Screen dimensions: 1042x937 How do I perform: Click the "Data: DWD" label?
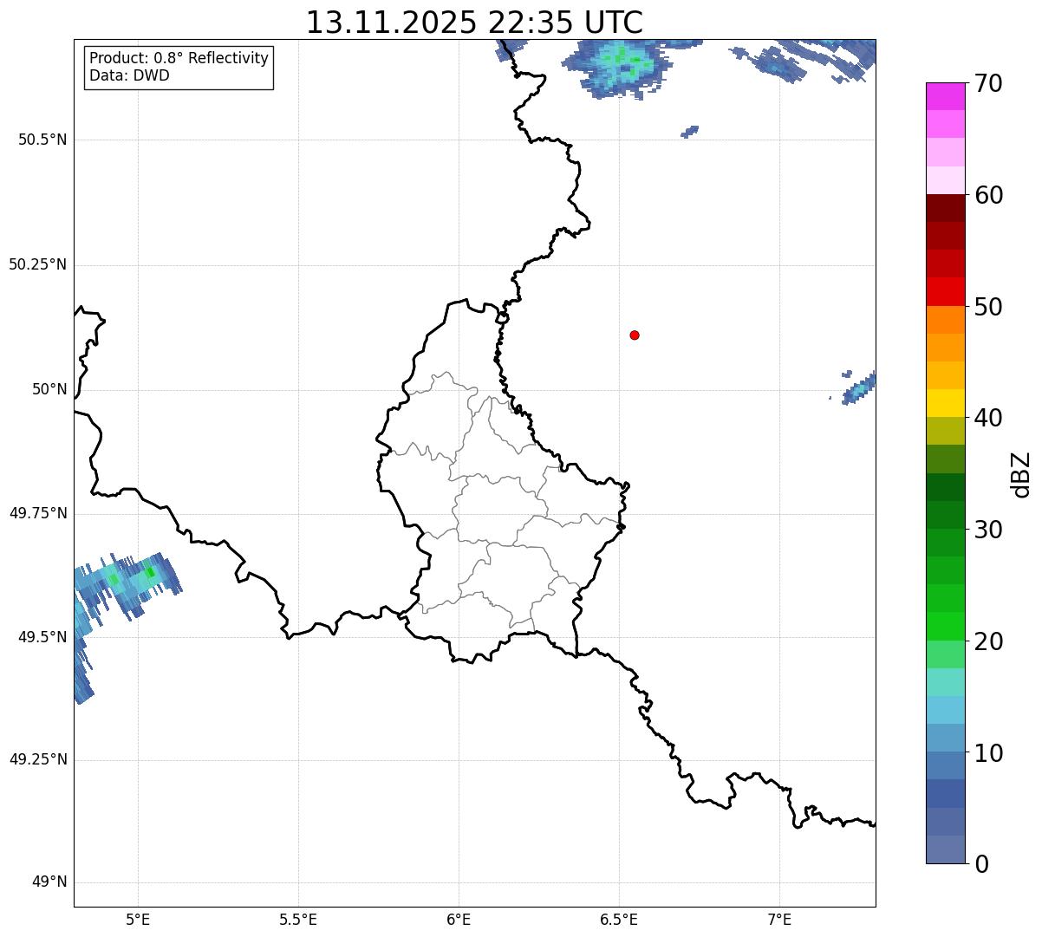[129, 75]
